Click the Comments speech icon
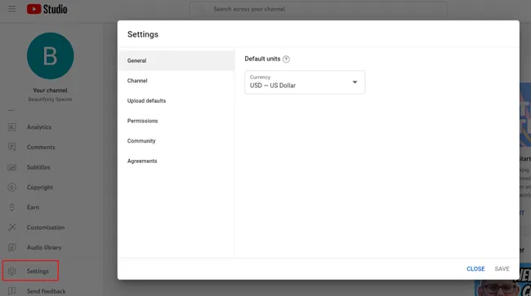Screen dimensions: 531x296 [x=12, y=147]
